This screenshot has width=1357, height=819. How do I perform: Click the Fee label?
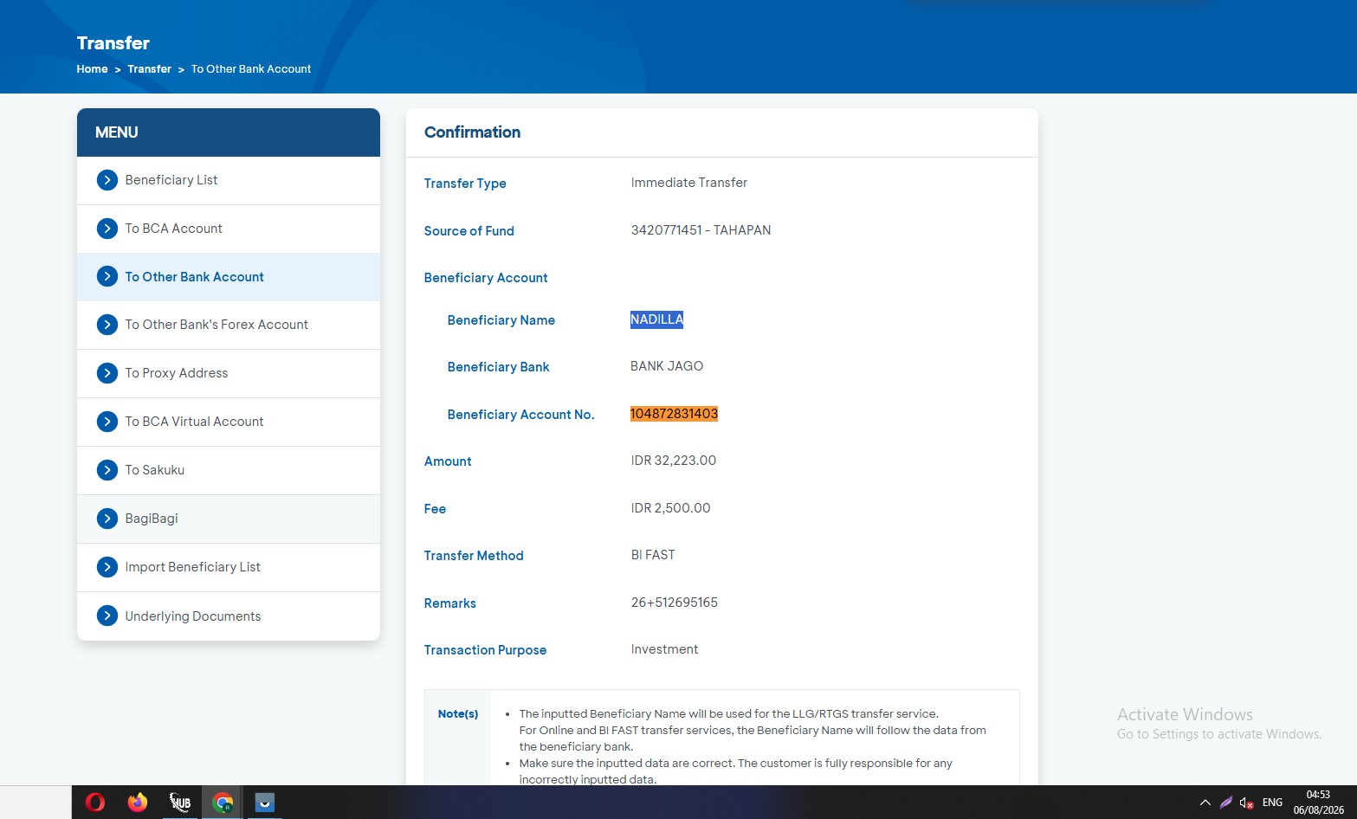(x=435, y=509)
